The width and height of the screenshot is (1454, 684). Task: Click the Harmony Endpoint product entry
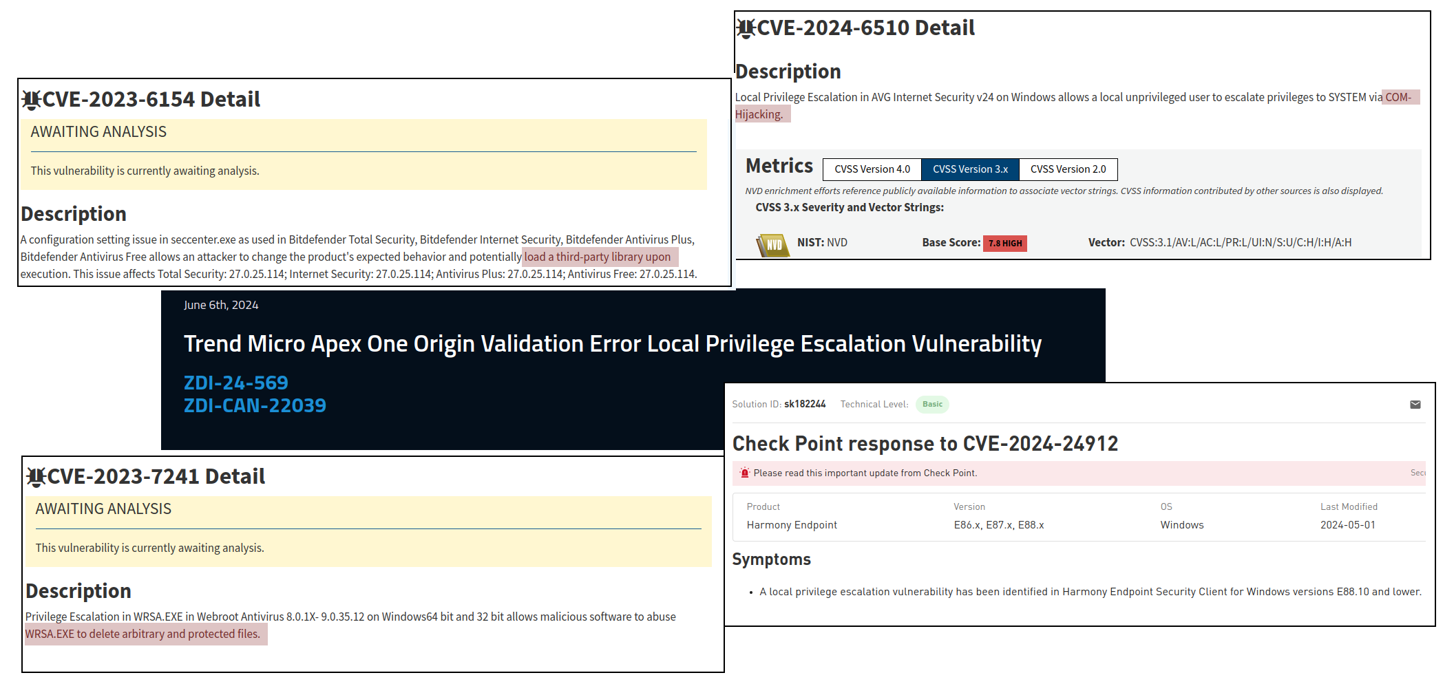(792, 524)
